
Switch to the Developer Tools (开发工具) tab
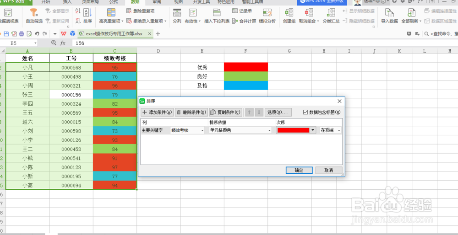point(201,2)
